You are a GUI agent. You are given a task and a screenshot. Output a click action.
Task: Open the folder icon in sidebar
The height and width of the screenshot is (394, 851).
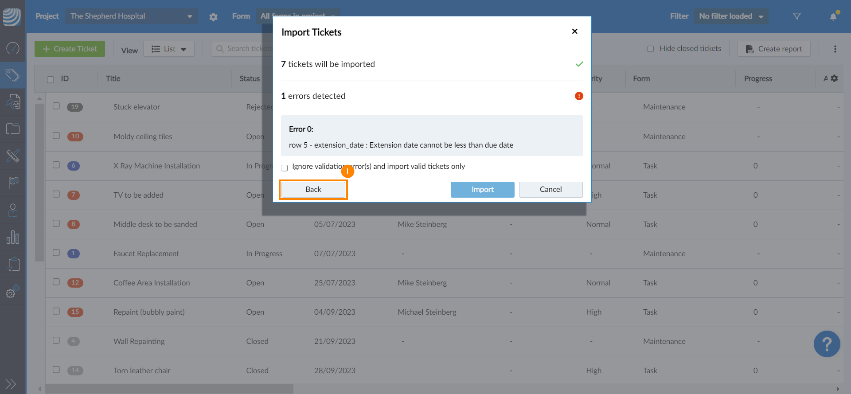point(12,129)
